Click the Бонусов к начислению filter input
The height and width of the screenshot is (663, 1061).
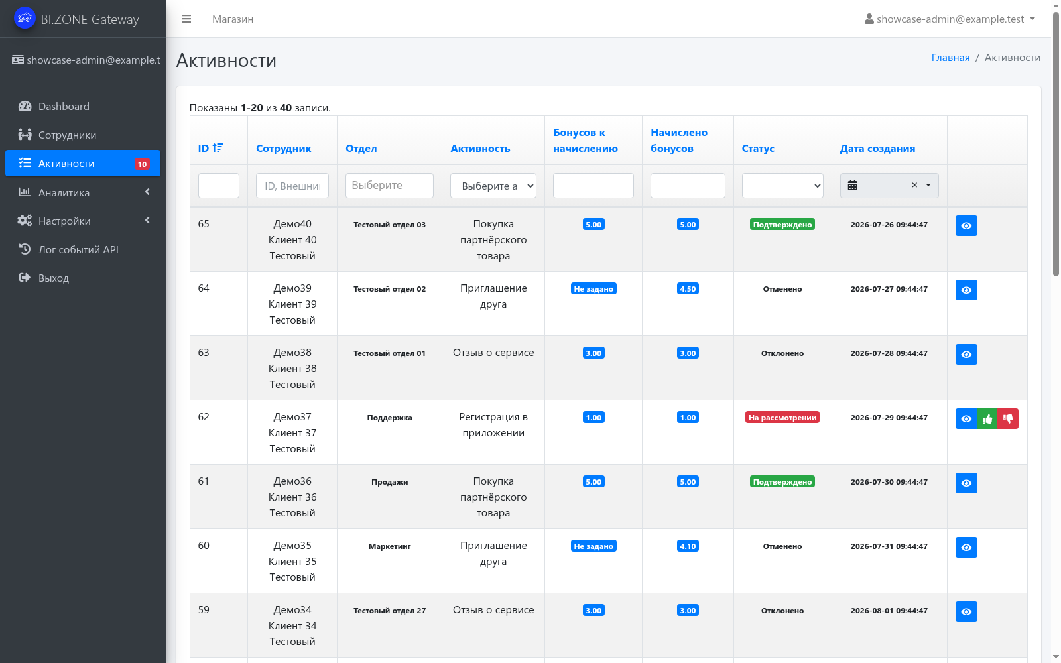click(593, 186)
